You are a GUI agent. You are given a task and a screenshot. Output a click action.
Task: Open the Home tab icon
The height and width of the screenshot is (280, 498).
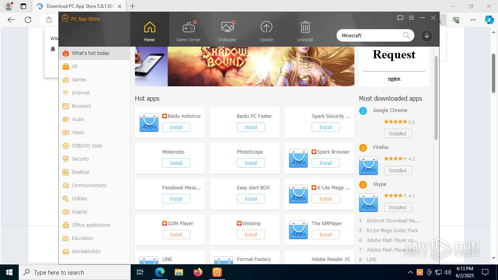pos(149,27)
